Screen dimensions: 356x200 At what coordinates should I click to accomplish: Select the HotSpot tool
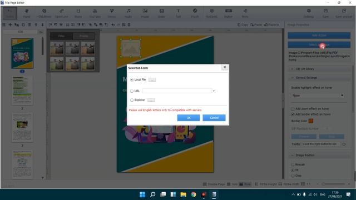coord(211,13)
